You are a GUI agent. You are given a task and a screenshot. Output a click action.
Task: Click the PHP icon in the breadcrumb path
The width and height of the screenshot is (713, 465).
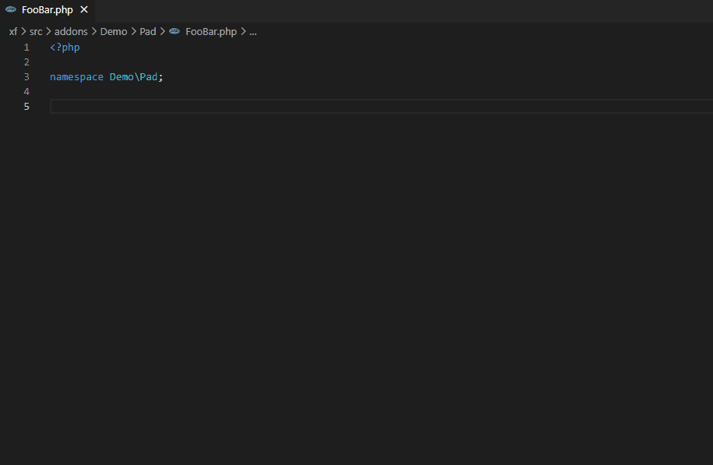[x=175, y=32]
